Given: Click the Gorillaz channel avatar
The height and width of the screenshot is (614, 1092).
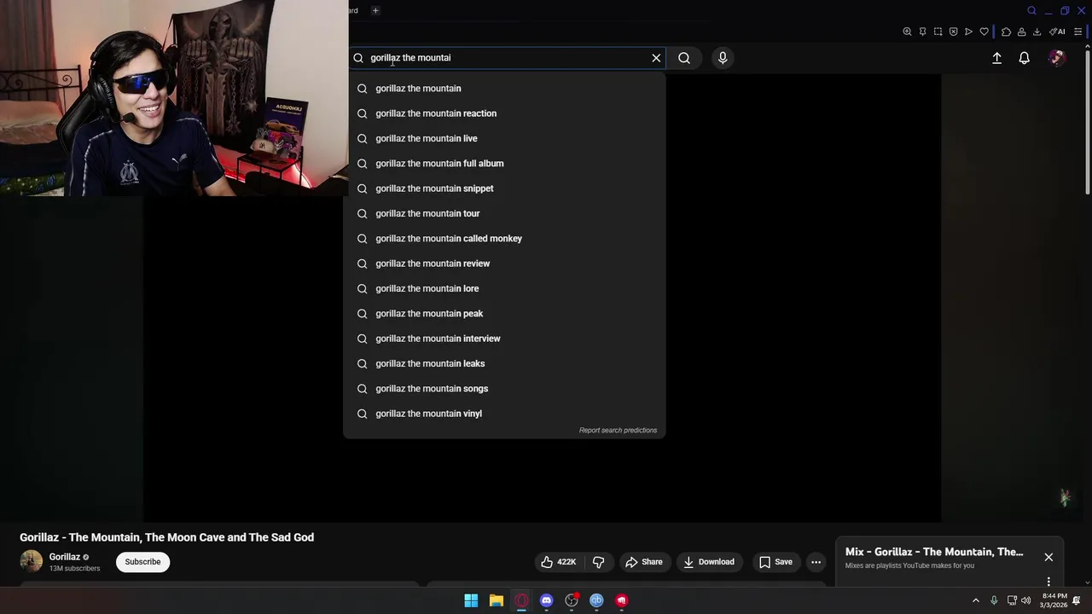Looking at the screenshot, I should coord(32,561).
